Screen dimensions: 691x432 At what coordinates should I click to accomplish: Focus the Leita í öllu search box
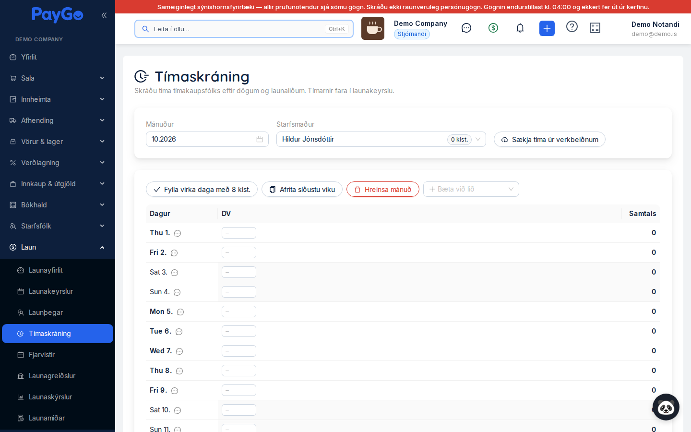click(x=244, y=29)
